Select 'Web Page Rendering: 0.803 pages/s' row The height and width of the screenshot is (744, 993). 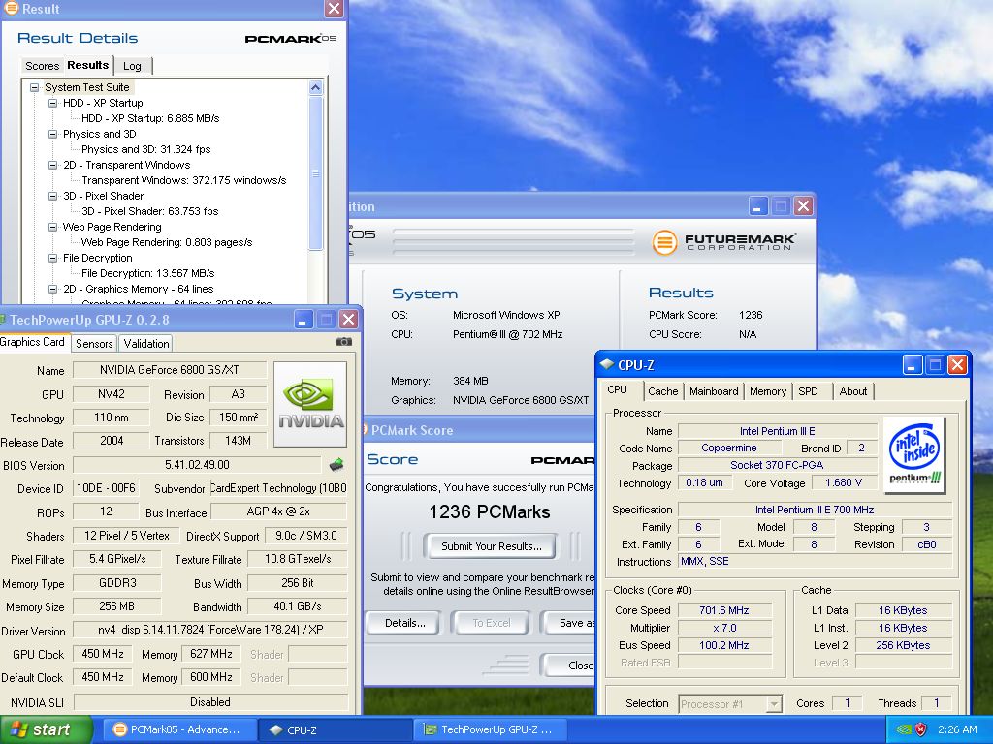click(x=167, y=242)
